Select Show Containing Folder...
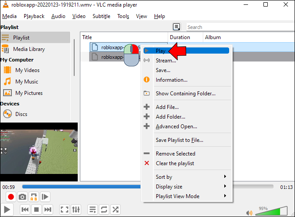Image resolution: width=295 pixels, height=217 pixels. 186,94
